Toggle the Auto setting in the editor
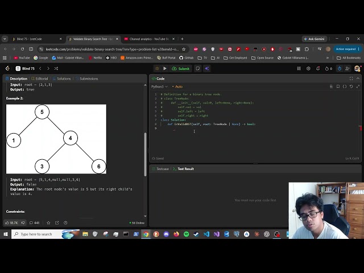The height and width of the screenshot is (273, 364). (177, 86)
